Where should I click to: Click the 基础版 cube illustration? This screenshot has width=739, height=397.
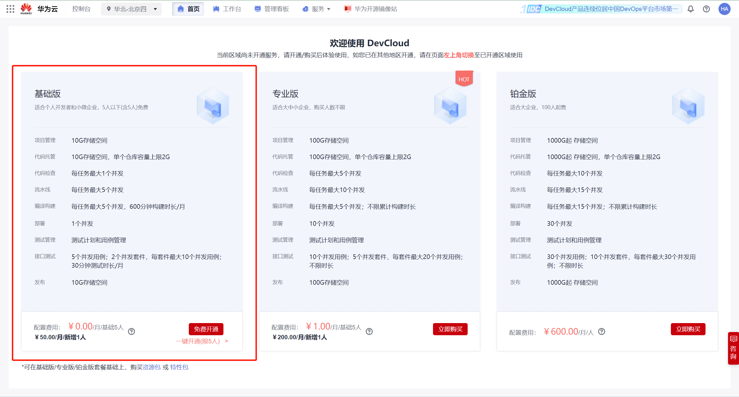pos(213,106)
